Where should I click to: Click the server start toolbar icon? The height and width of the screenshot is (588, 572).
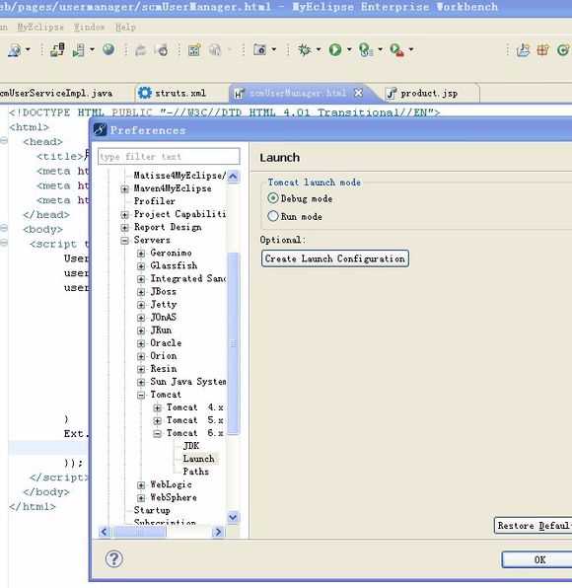click(78, 49)
